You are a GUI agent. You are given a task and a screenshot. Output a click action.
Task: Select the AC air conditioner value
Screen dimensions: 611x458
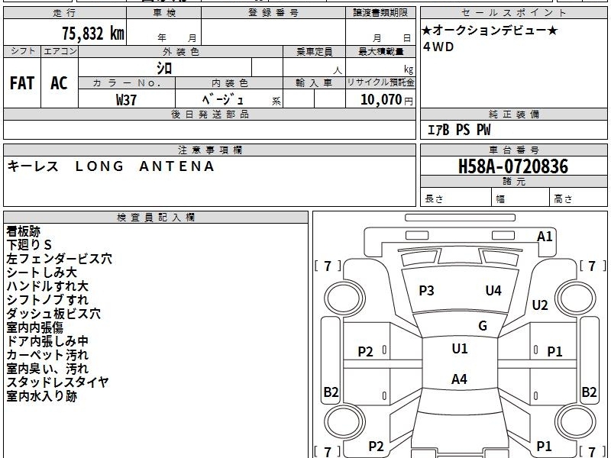(x=59, y=83)
